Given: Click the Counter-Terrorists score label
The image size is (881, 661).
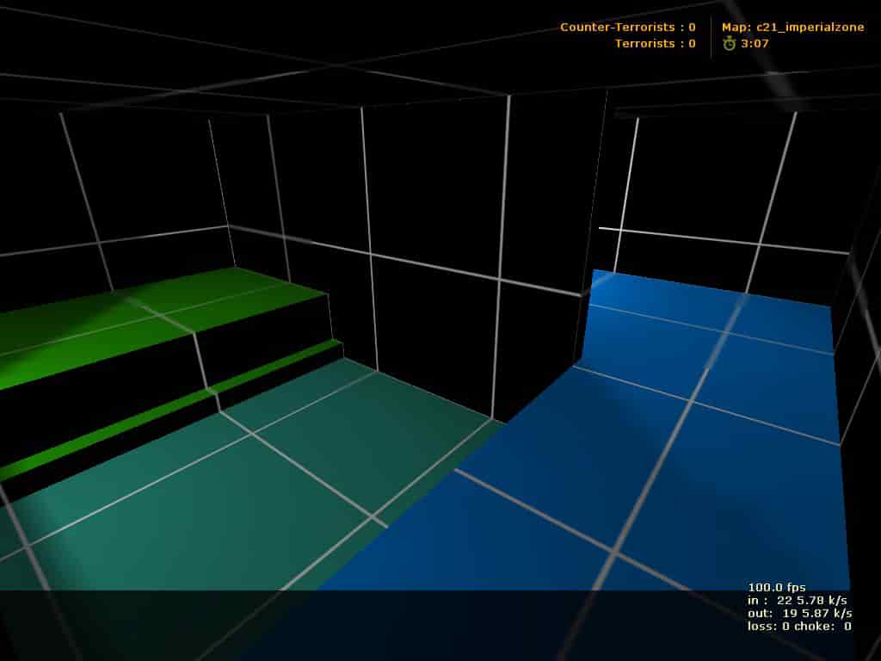Looking at the screenshot, I should [627, 27].
